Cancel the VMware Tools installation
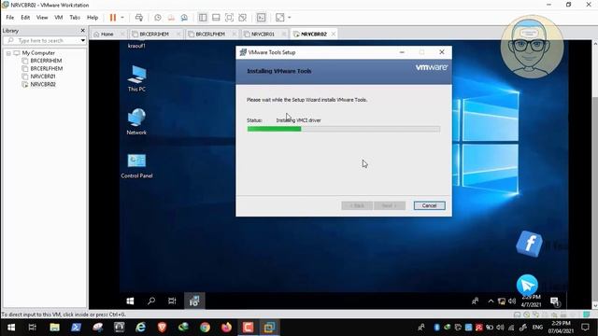The height and width of the screenshot is (336, 598). click(430, 205)
